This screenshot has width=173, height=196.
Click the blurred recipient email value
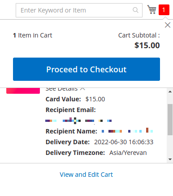tap(78, 121)
